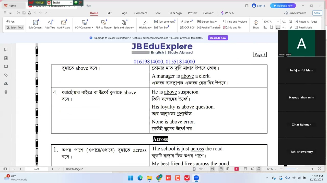Toggle the fit width view button
This screenshot has height=183, width=327.
[x=278, y=27]
